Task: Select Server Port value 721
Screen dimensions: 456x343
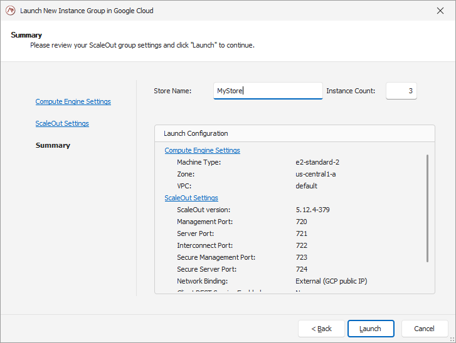Action: click(301, 233)
